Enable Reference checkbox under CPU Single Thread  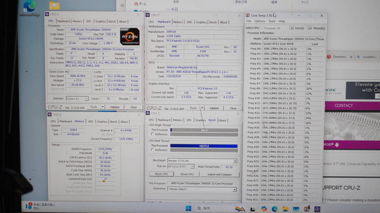[153, 134]
